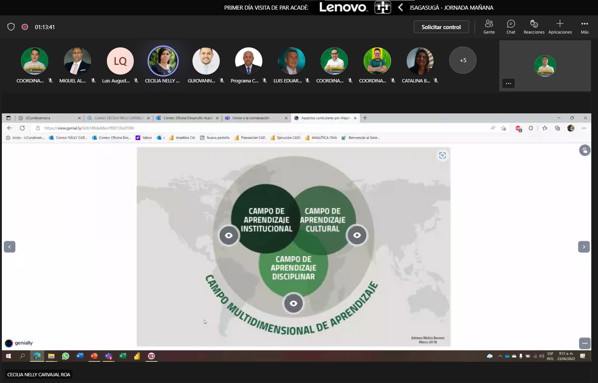The height and width of the screenshot is (383, 598).
Task: Open the Más options menu
Action: 585,27
